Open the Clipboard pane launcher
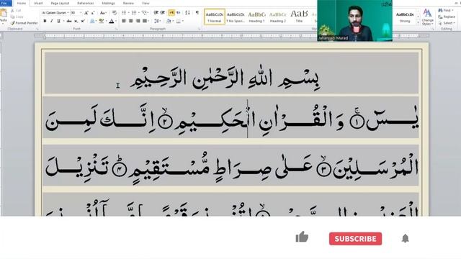The width and height of the screenshot is (461, 259). pyautogui.click(x=37, y=29)
